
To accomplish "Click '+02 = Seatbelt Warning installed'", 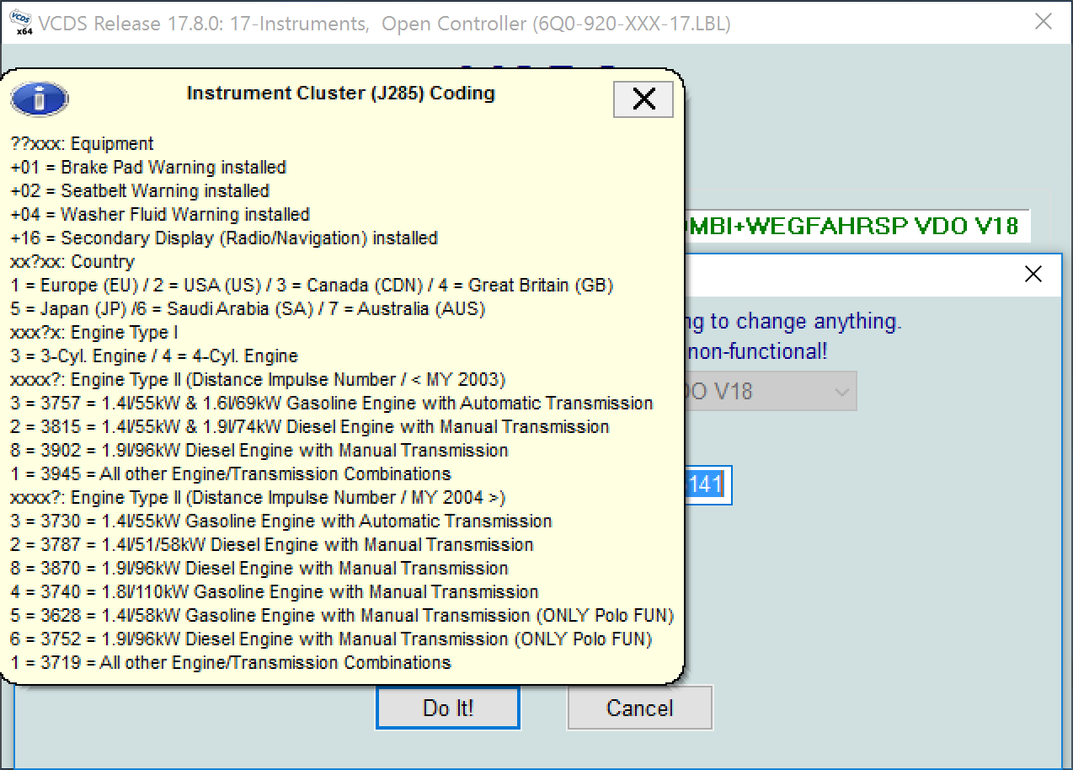I will 140,191.
